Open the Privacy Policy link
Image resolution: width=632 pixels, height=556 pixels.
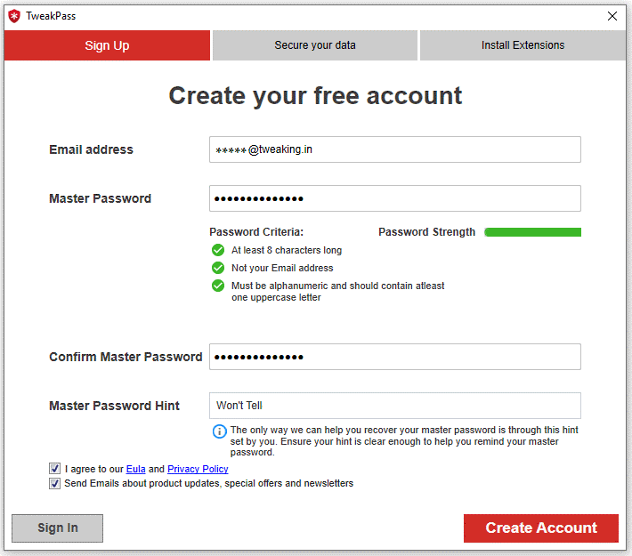pyautogui.click(x=198, y=469)
